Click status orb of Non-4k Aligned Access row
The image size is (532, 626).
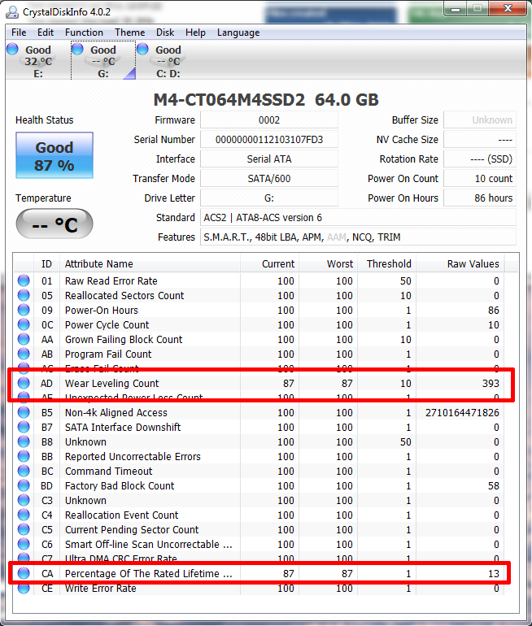click(24, 412)
